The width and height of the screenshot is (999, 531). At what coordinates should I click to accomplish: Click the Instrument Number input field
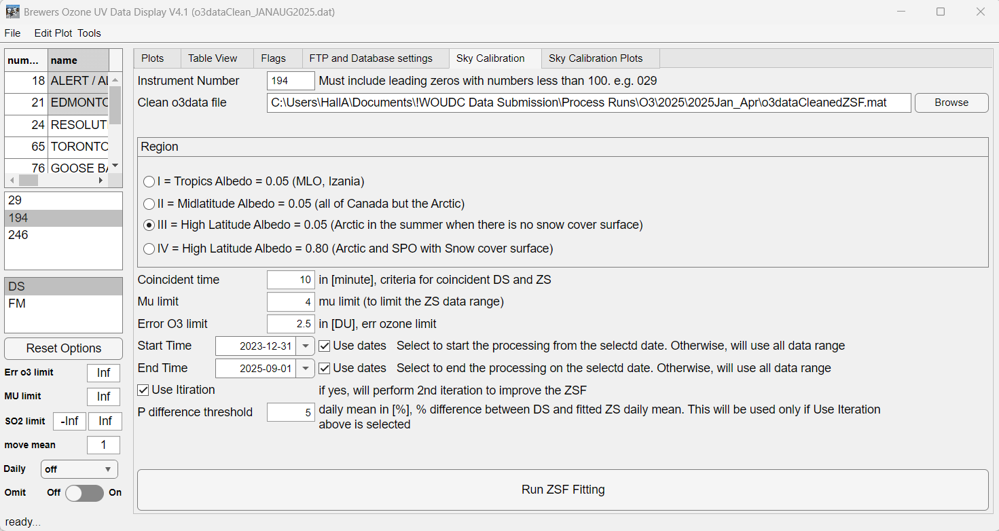[x=291, y=81]
